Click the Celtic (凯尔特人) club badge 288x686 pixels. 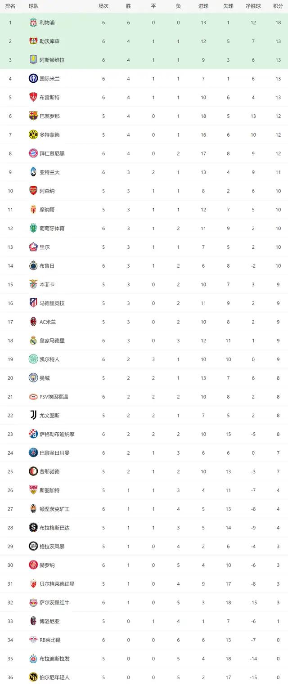point(33,359)
